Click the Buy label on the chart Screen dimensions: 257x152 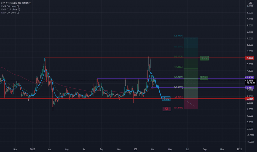(x=166, y=99)
